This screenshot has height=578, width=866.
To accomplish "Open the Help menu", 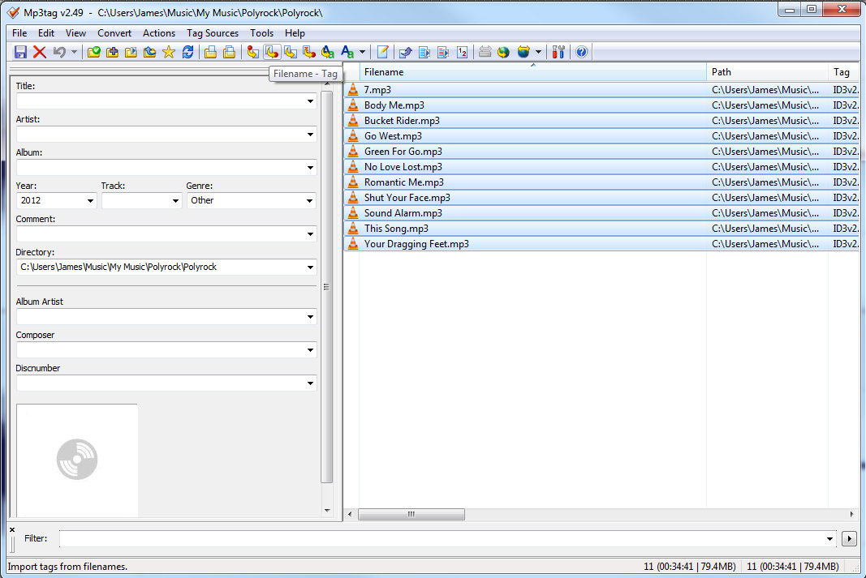I will 295,33.
